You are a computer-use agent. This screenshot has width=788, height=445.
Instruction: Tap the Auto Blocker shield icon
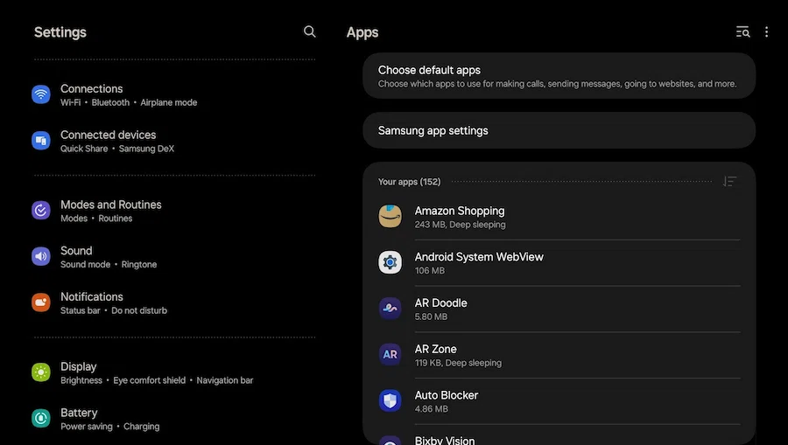tap(390, 400)
